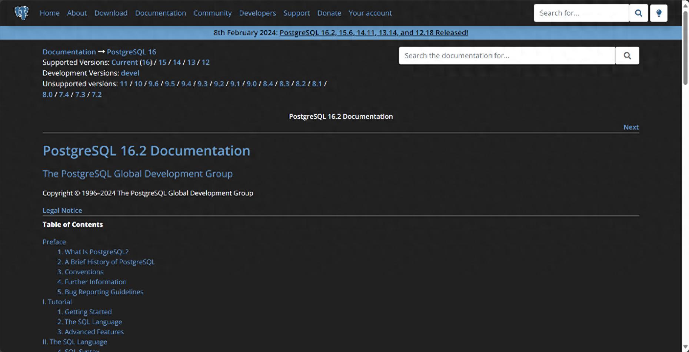The image size is (689, 352).
Task: Open unsupported version 11 docs
Action: [x=124, y=84]
